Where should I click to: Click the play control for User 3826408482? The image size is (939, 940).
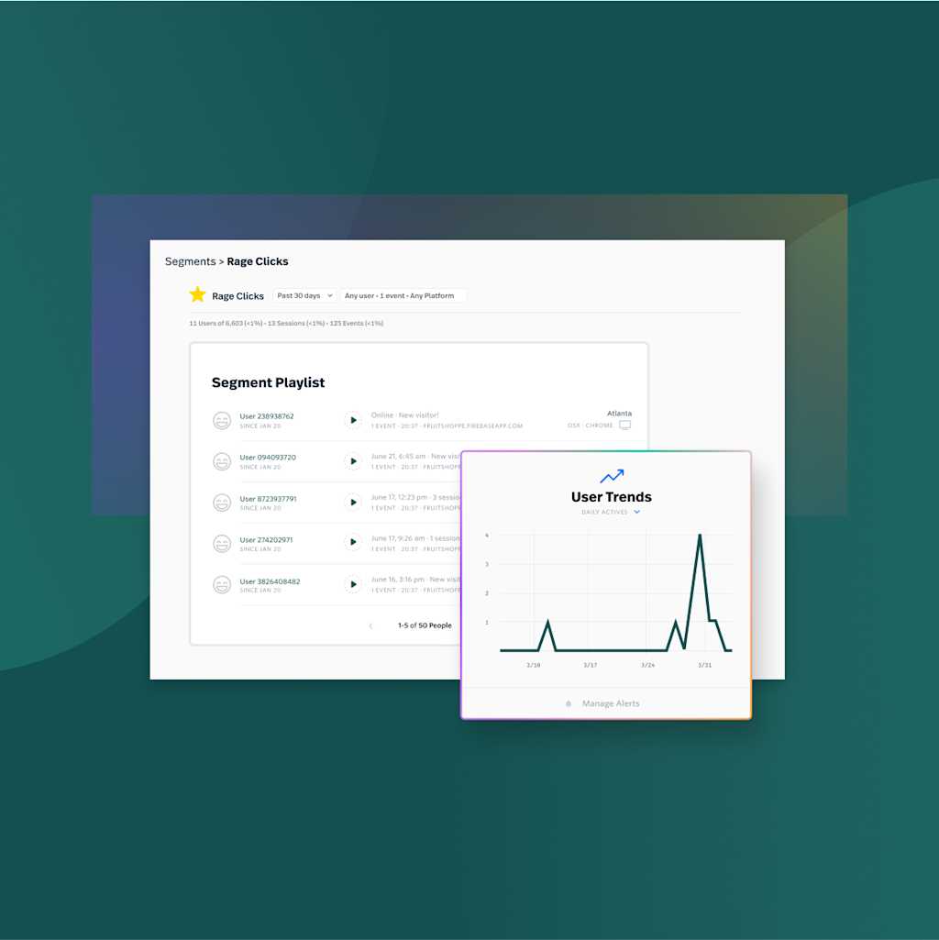pyautogui.click(x=353, y=584)
